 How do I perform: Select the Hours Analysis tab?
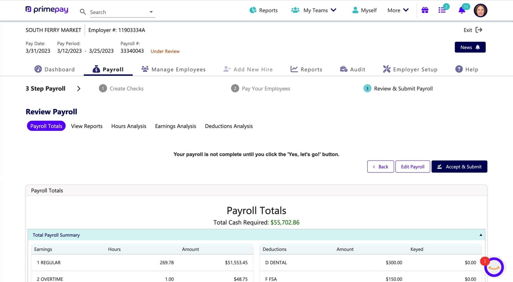click(x=129, y=126)
